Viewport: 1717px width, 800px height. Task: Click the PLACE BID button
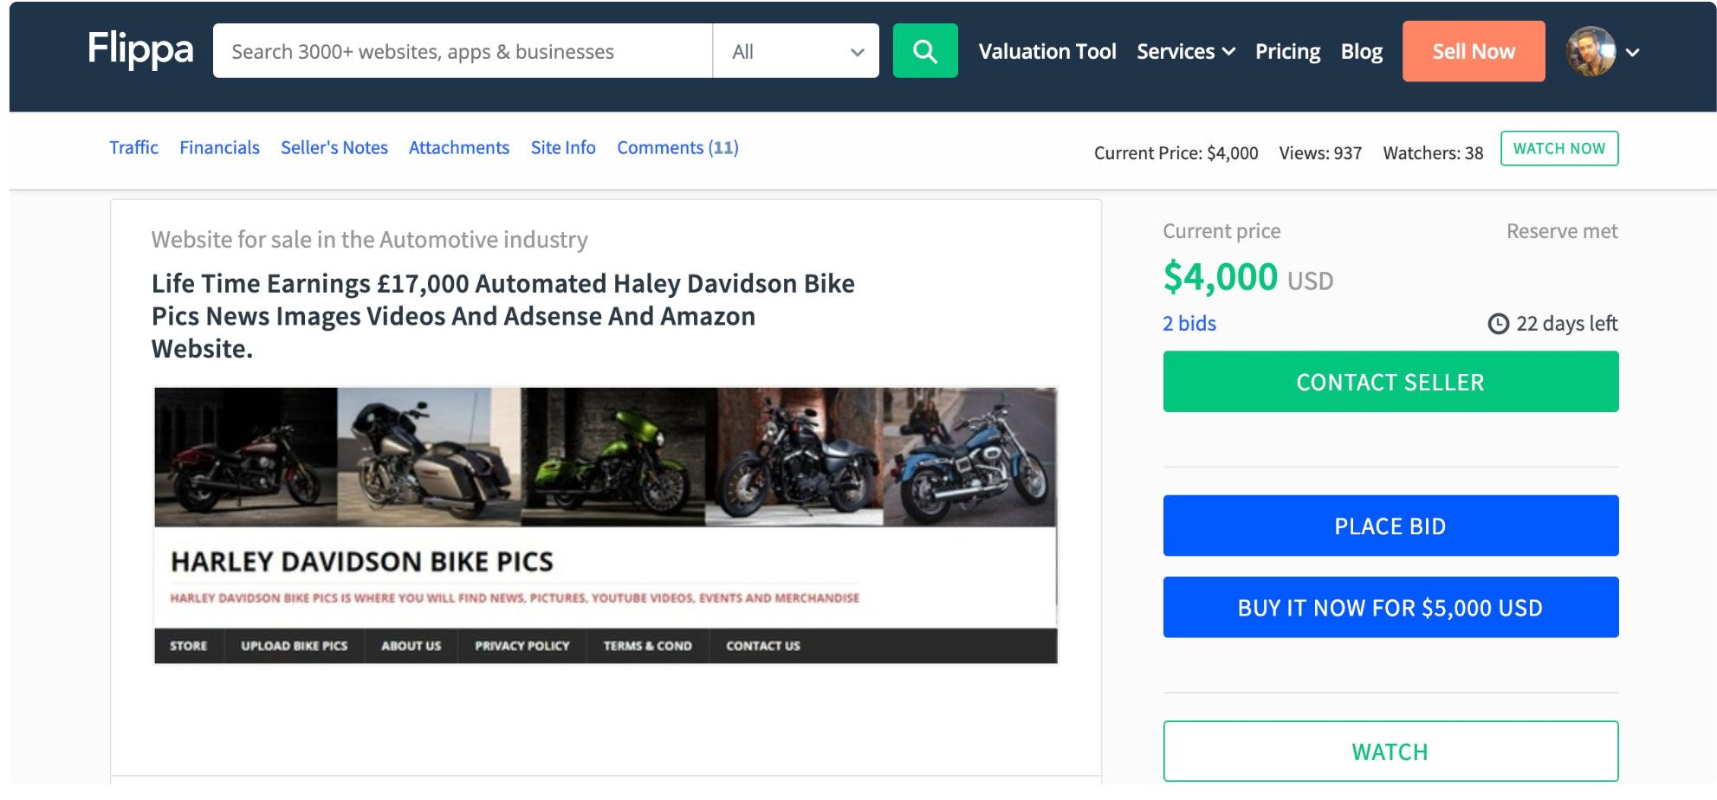[x=1390, y=526]
